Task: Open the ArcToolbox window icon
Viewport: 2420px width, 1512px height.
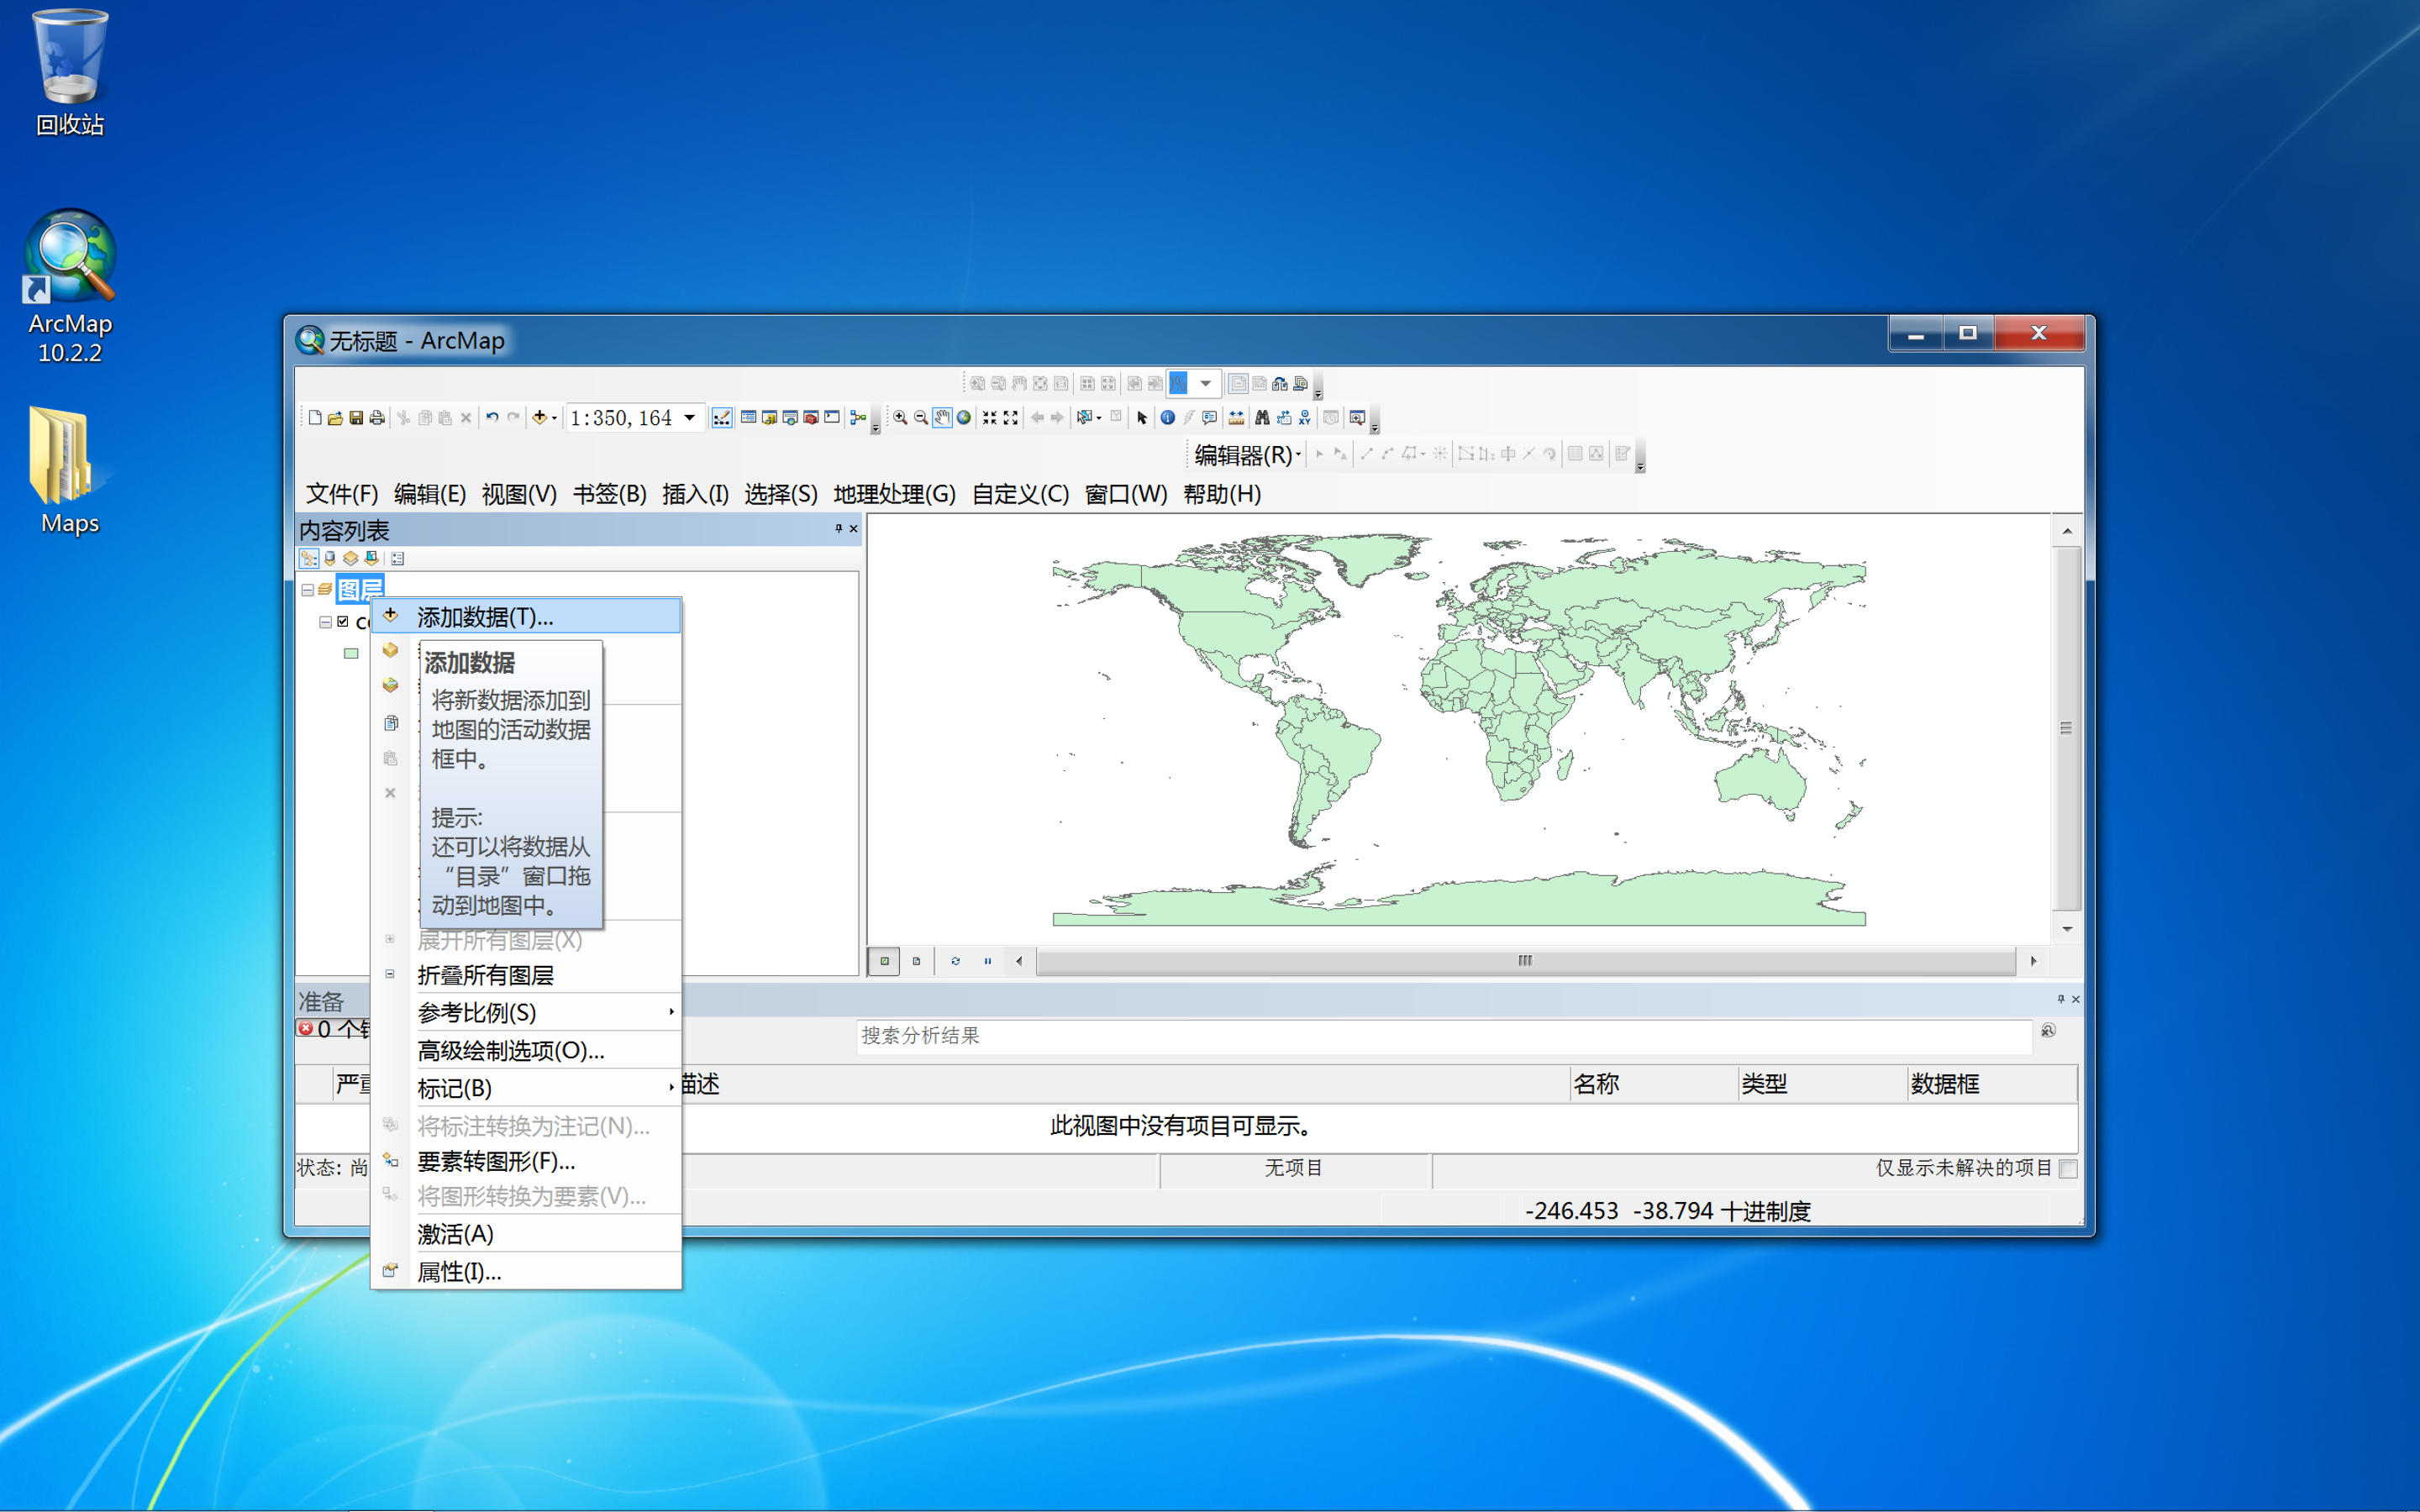Action: (x=811, y=418)
